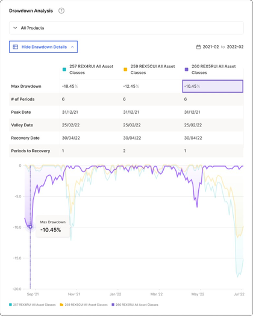Toggle 259 REX5CUI series in chart legend
The height and width of the screenshot is (316, 253).
84,305
